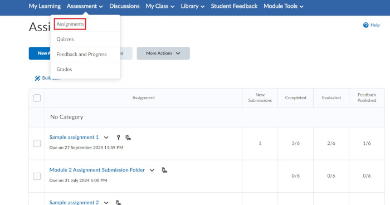390x205 pixels.
Task: Tick the select-all checkbox in table header
Action: (x=37, y=98)
